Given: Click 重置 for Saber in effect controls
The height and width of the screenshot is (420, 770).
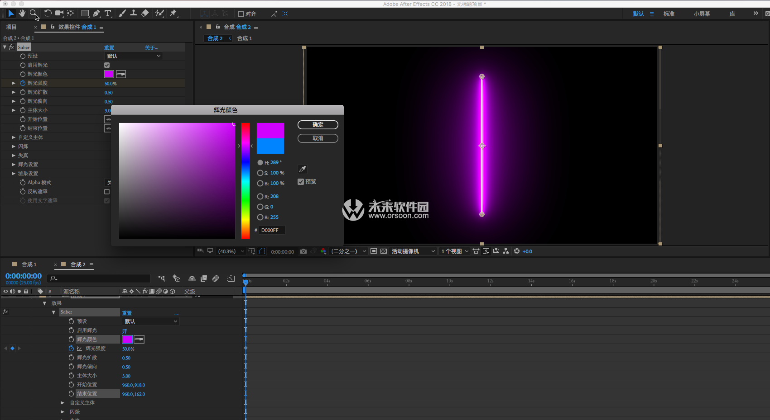Looking at the screenshot, I should point(109,47).
